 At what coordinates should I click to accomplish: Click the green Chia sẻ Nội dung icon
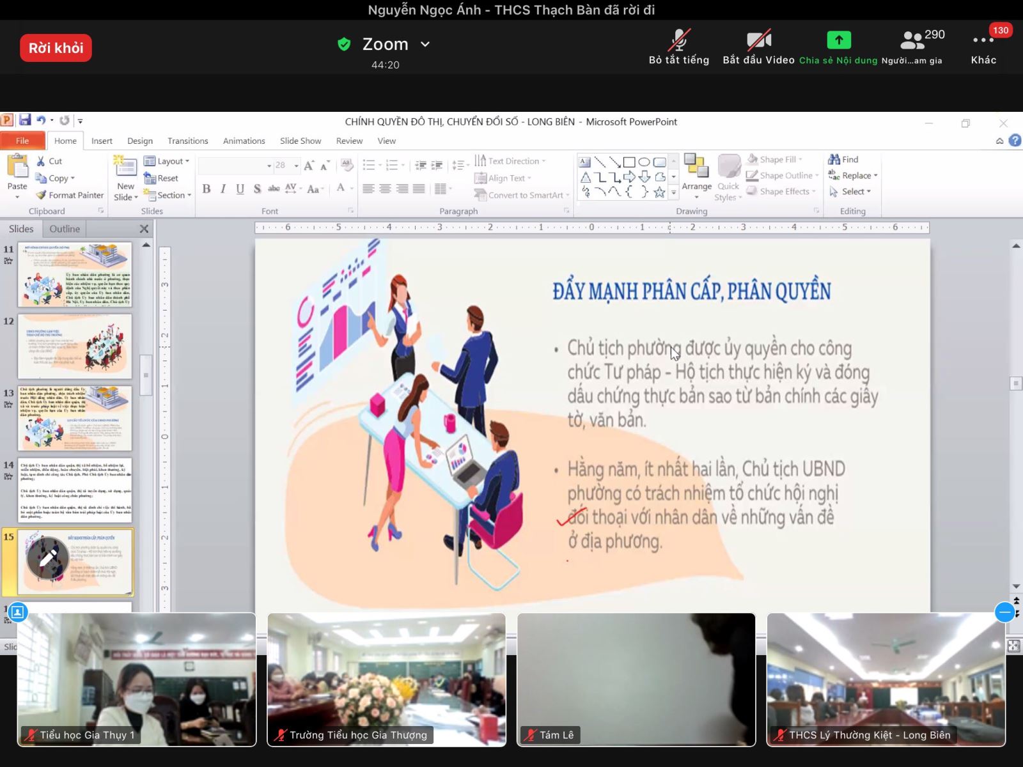[838, 40]
